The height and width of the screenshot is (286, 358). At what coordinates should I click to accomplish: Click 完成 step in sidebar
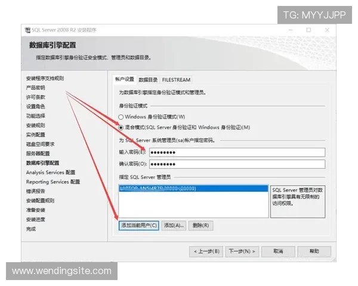31,229
